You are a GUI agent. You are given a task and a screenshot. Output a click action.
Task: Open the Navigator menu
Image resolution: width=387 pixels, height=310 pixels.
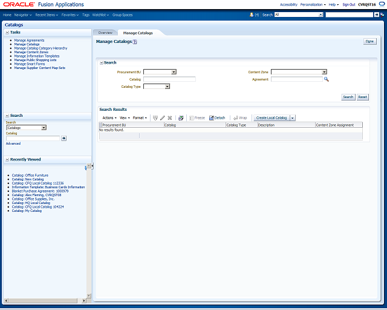point(23,15)
